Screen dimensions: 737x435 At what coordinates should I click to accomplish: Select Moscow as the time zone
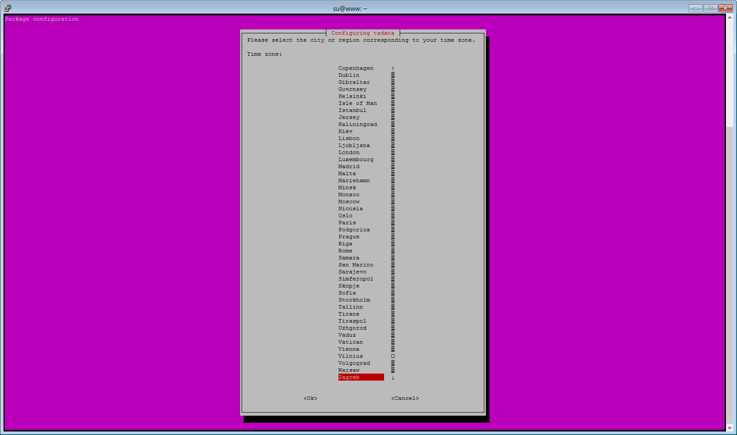(349, 201)
